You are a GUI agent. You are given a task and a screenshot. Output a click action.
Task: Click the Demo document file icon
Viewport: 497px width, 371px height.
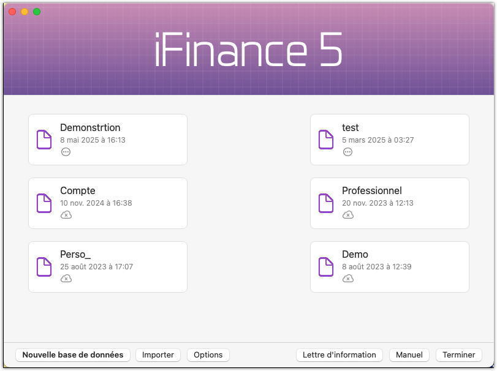click(x=326, y=266)
